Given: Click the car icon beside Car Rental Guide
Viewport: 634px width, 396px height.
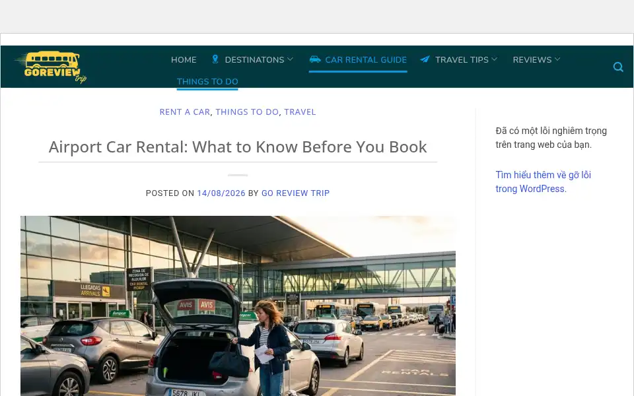Looking at the screenshot, I should click(x=315, y=59).
